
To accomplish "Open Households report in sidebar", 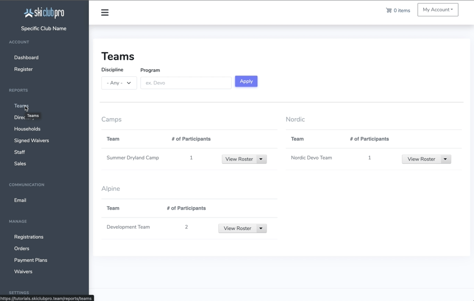I will tap(27, 129).
